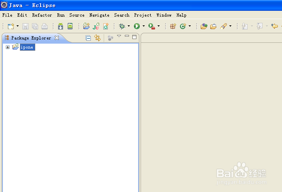Viewport: 282px width, 192px height.
Task: Open the Edit menu
Action: 22,15
